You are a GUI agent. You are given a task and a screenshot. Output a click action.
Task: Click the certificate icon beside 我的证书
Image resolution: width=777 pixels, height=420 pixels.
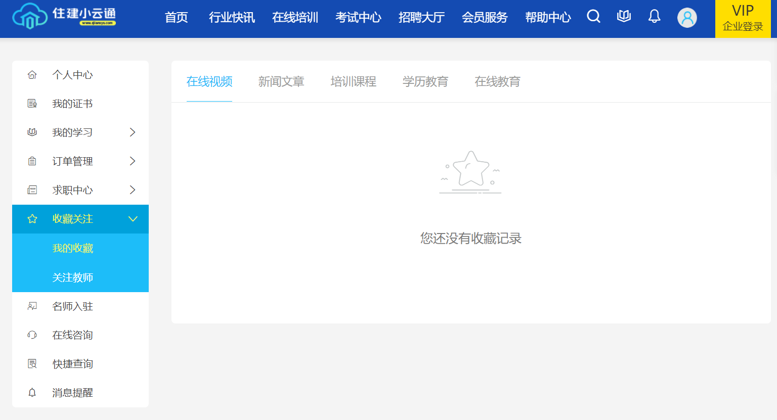(x=32, y=104)
